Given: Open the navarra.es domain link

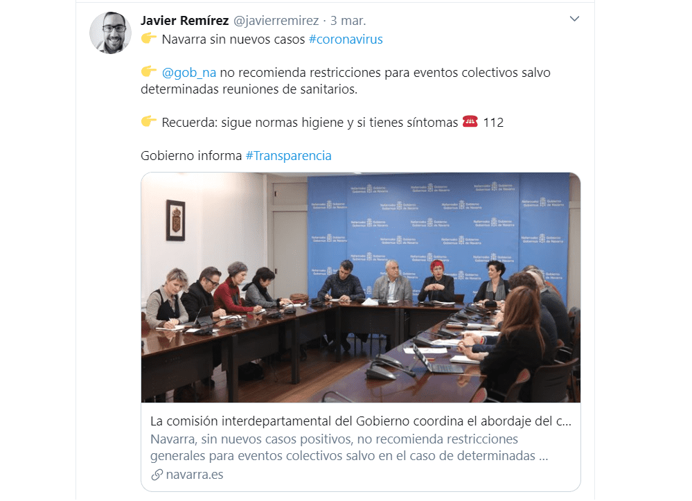Looking at the screenshot, I should (195, 475).
